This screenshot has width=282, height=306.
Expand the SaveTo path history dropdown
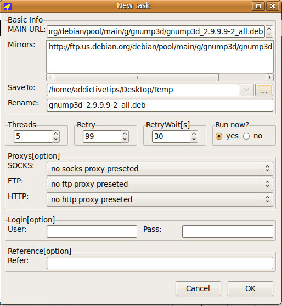click(x=246, y=90)
